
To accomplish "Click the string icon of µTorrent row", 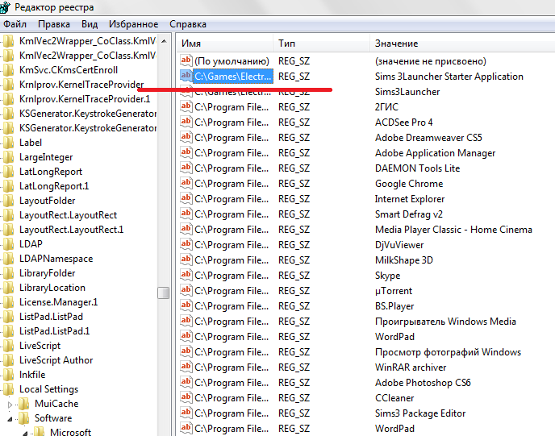I will click(x=186, y=291).
